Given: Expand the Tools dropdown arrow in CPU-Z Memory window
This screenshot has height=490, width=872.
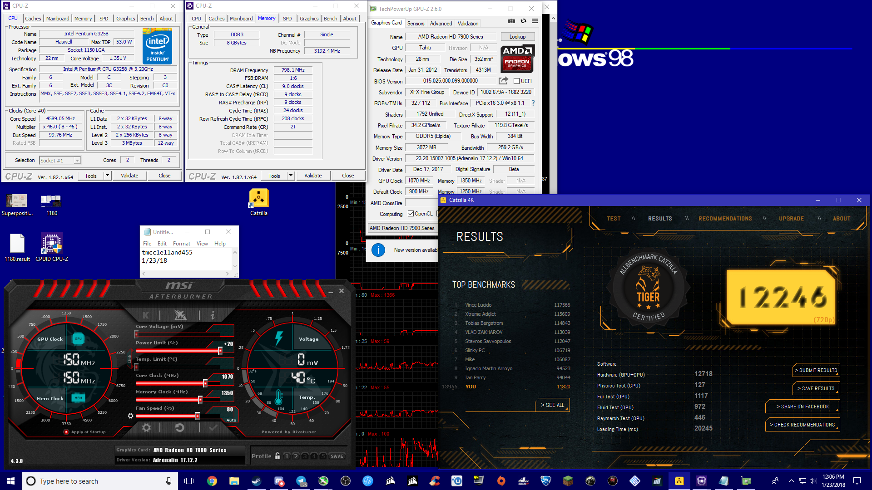Looking at the screenshot, I should point(291,176).
